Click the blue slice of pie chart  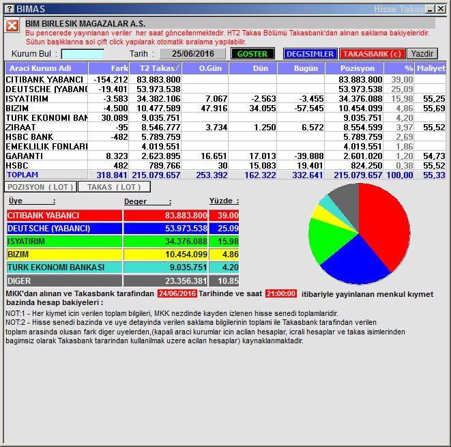point(357,262)
